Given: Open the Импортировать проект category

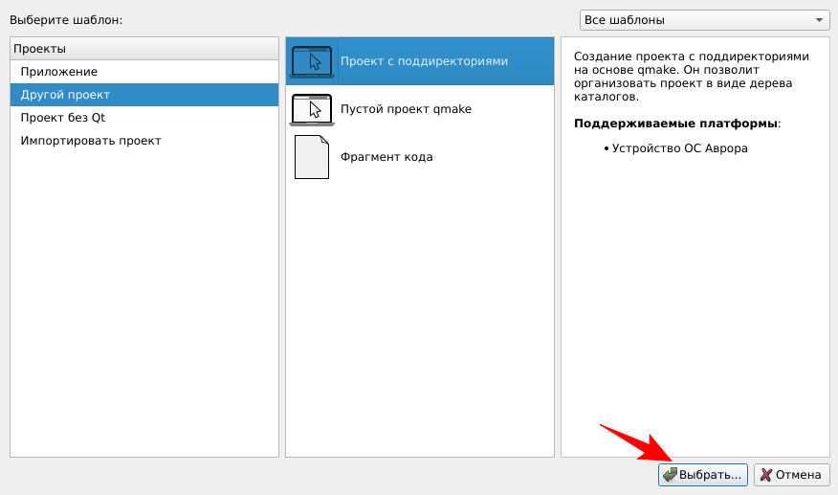Looking at the screenshot, I should (91, 141).
